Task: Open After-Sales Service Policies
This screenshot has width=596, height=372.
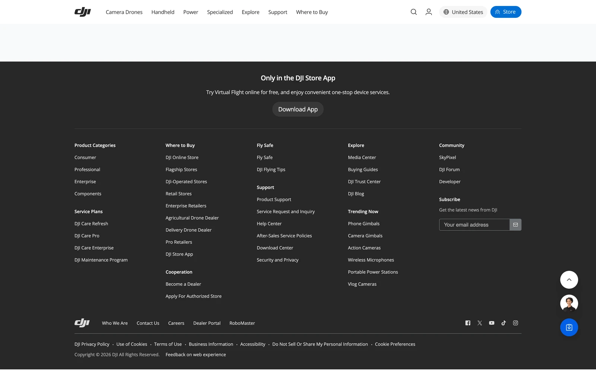Action: tap(284, 236)
